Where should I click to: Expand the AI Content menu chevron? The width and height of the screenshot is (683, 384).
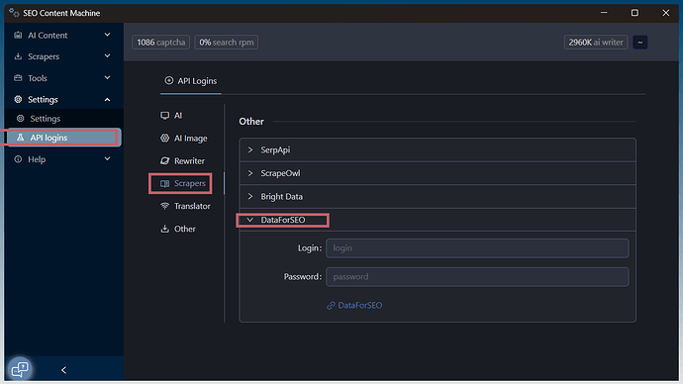tap(107, 35)
